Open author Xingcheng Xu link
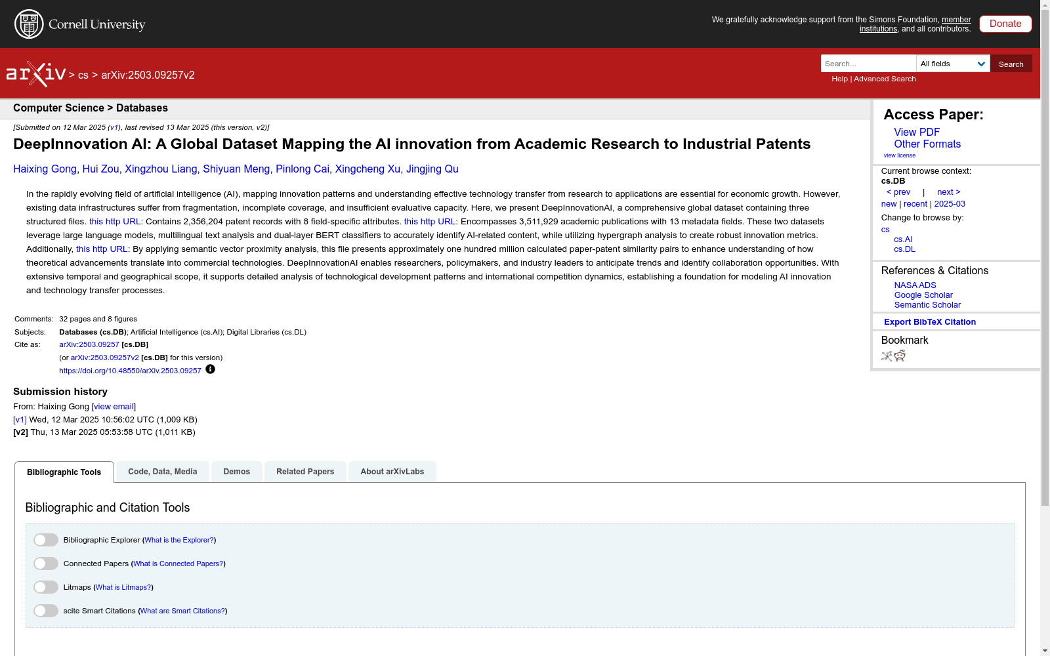The image size is (1050, 656). point(367,169)
